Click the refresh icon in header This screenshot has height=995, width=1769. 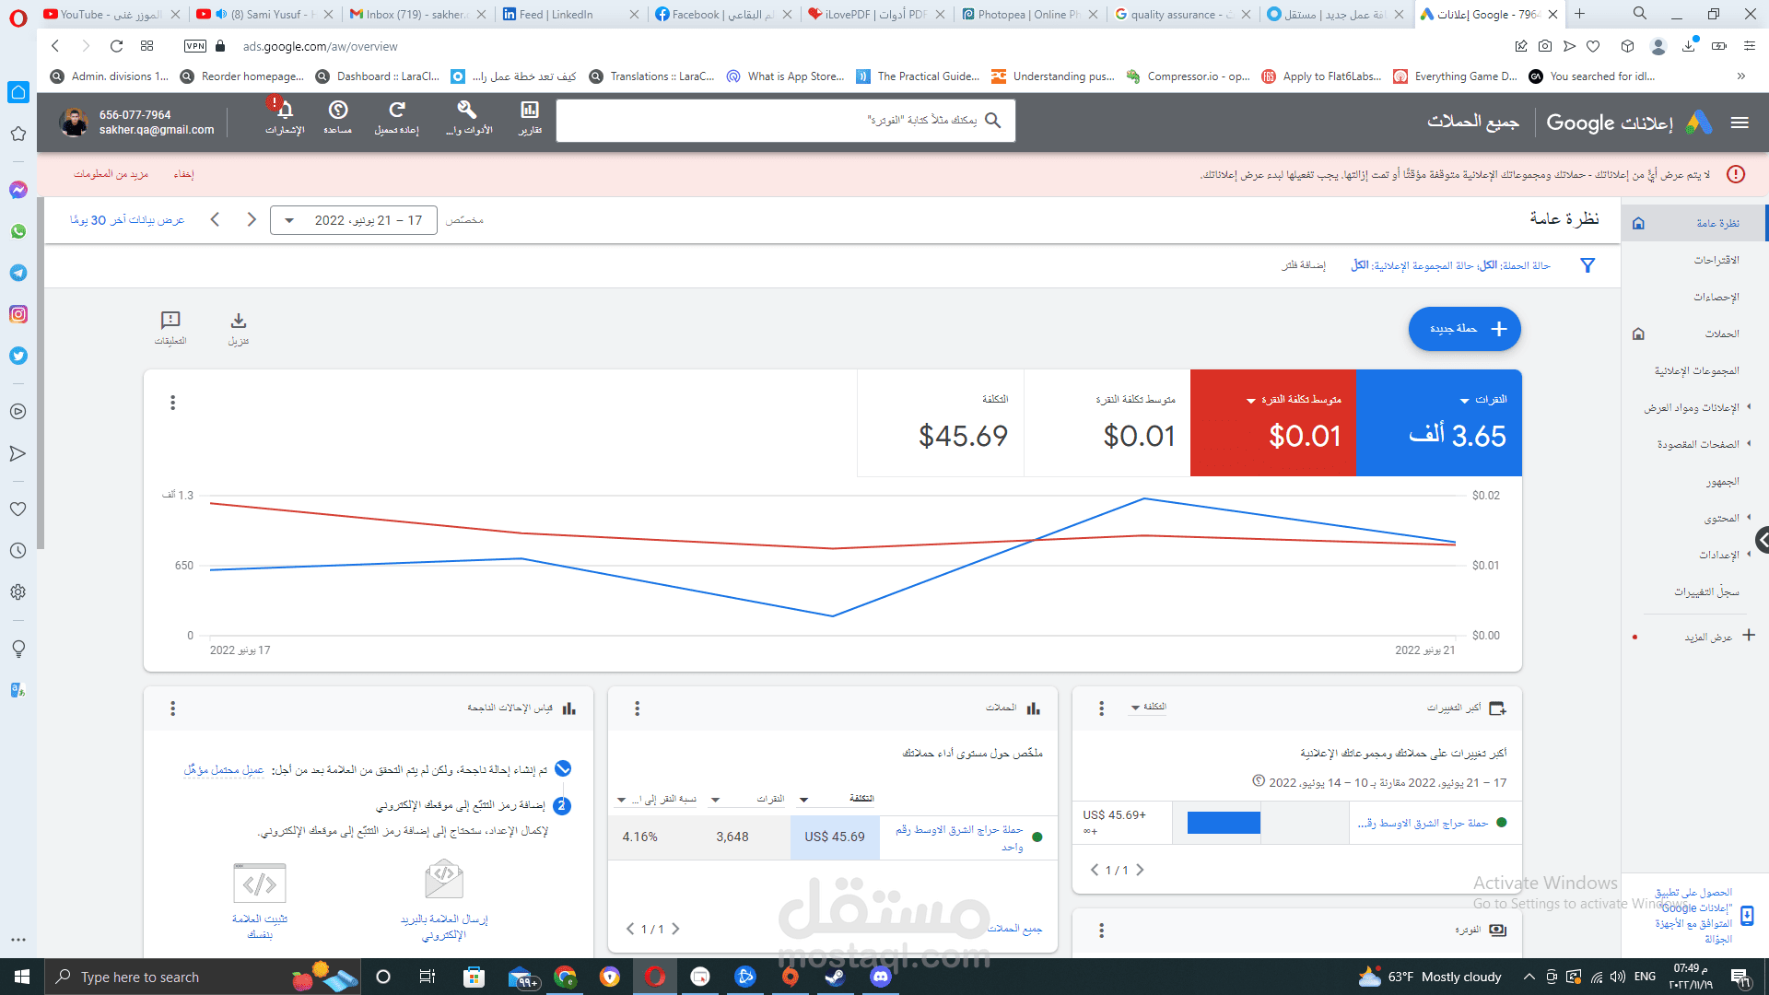pyautogui.click(x=397, y=111)
